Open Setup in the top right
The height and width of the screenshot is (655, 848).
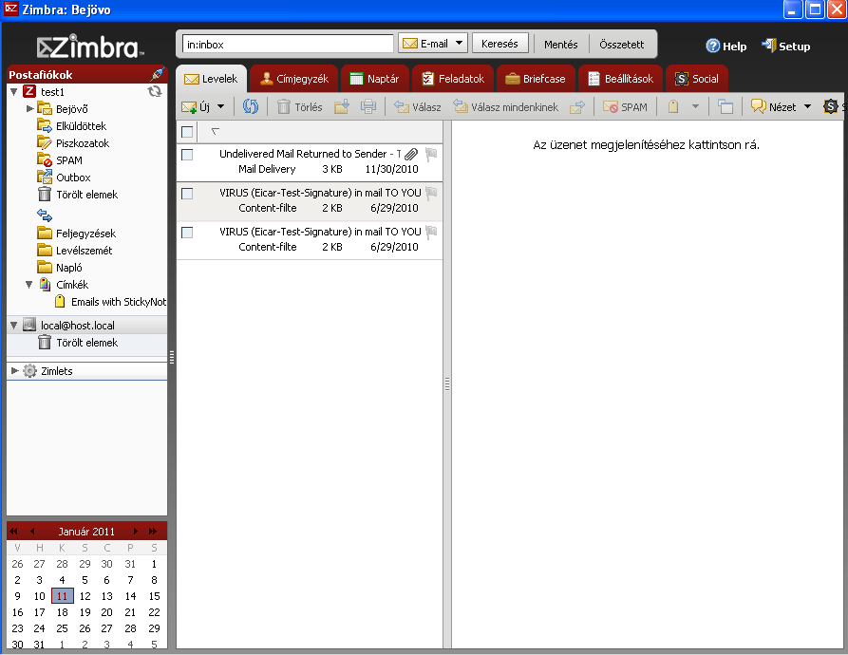786,47
